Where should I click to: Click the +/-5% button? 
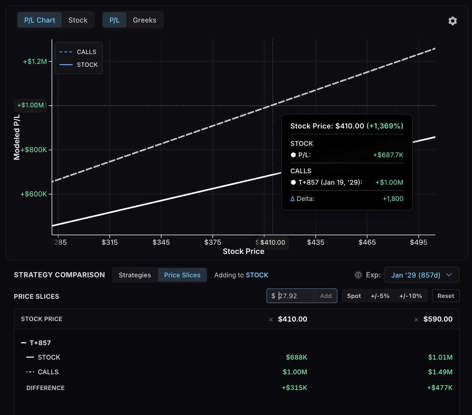[380, 296]
